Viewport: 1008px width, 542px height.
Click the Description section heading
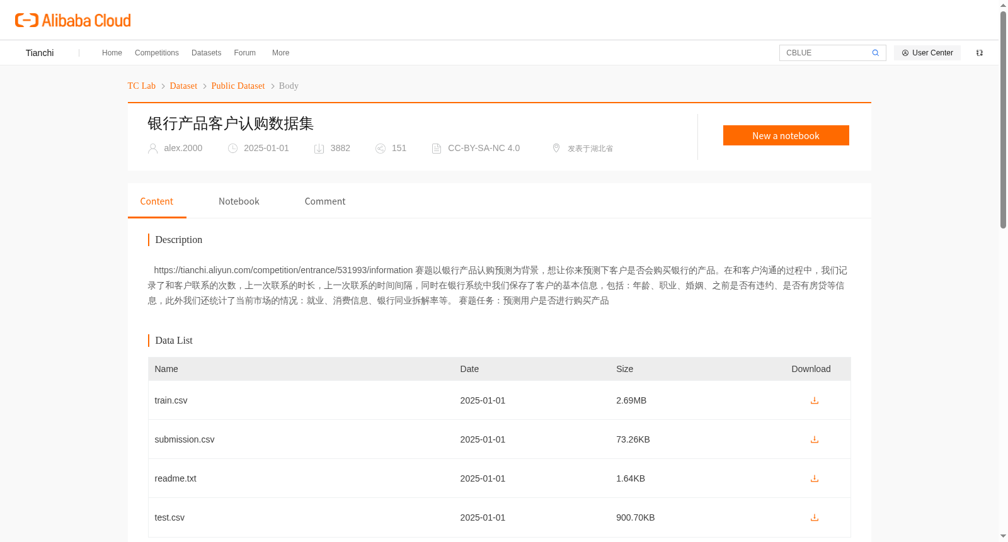tap(179, 240)
